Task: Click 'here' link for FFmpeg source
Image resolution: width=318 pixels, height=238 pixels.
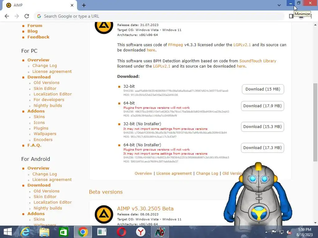Action: point(151,50)
